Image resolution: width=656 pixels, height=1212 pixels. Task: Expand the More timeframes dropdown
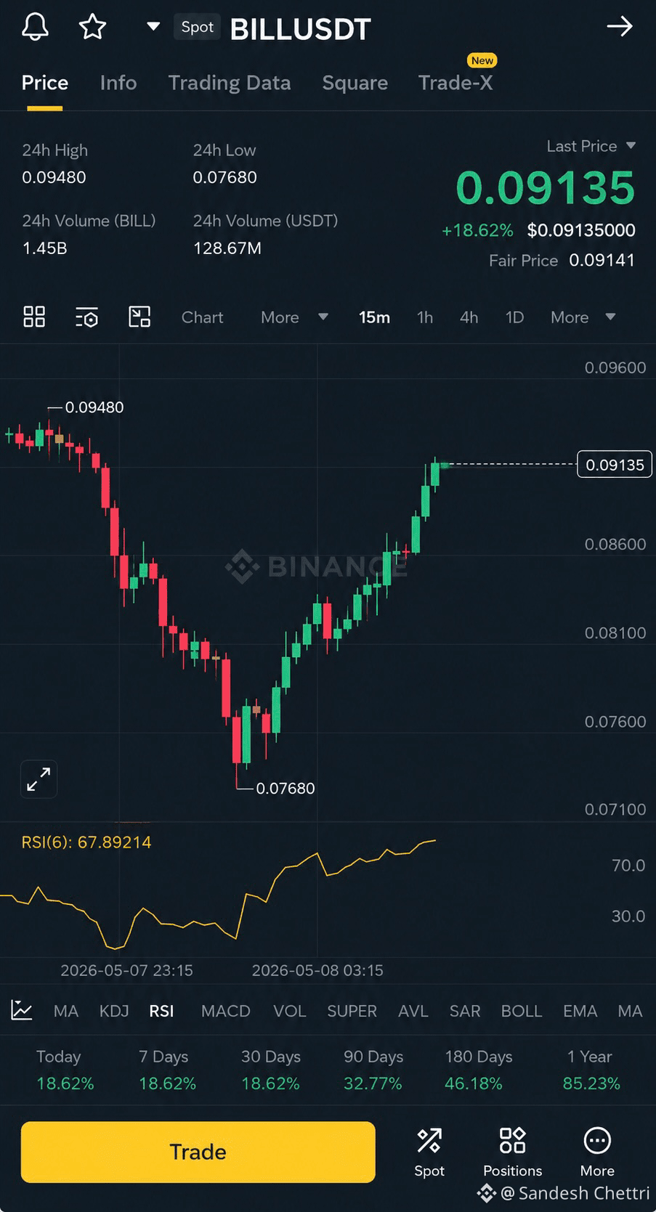(583, 317)
